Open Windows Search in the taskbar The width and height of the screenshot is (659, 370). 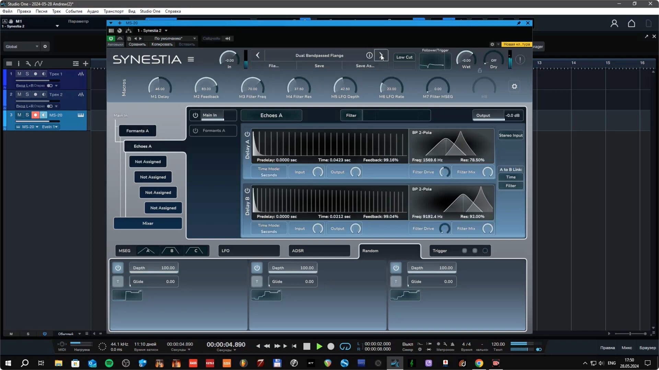[25, 363]
